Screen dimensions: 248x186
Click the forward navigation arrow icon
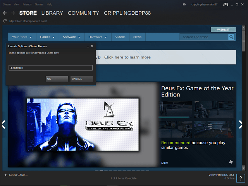[13, 13]
